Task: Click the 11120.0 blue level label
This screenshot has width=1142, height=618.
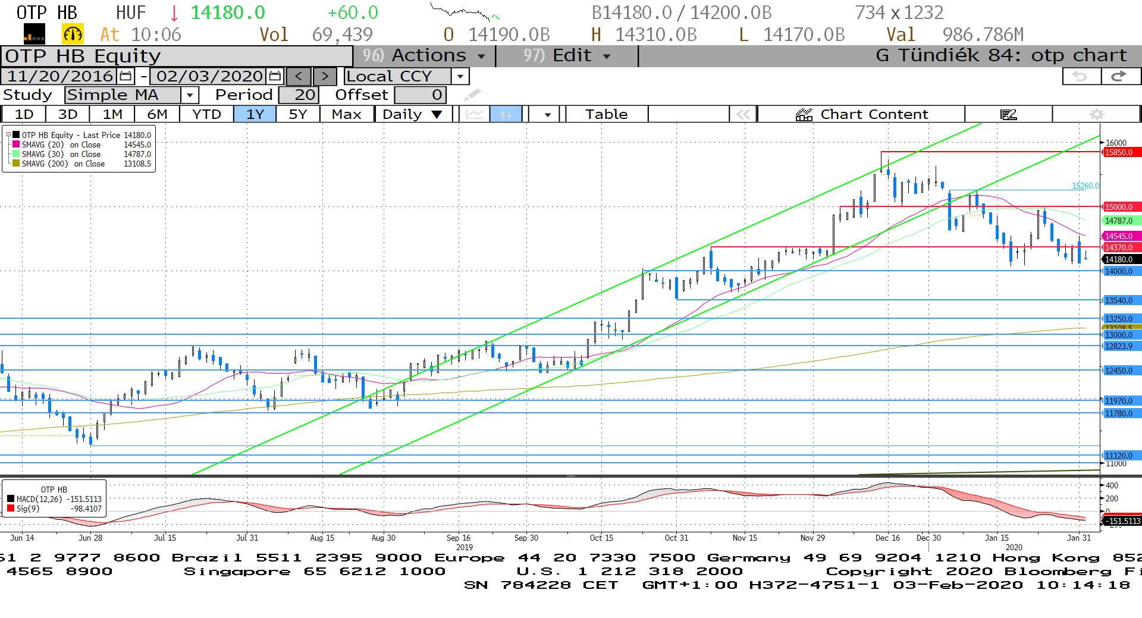Action: click(1121, 456)
